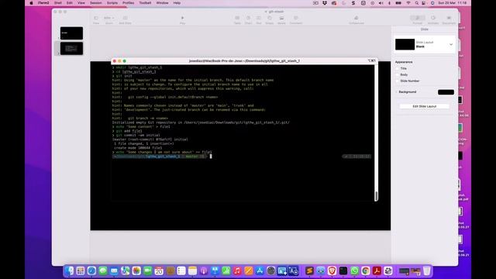
Task: Open the Scripts menu
Action: coord(112,3)
